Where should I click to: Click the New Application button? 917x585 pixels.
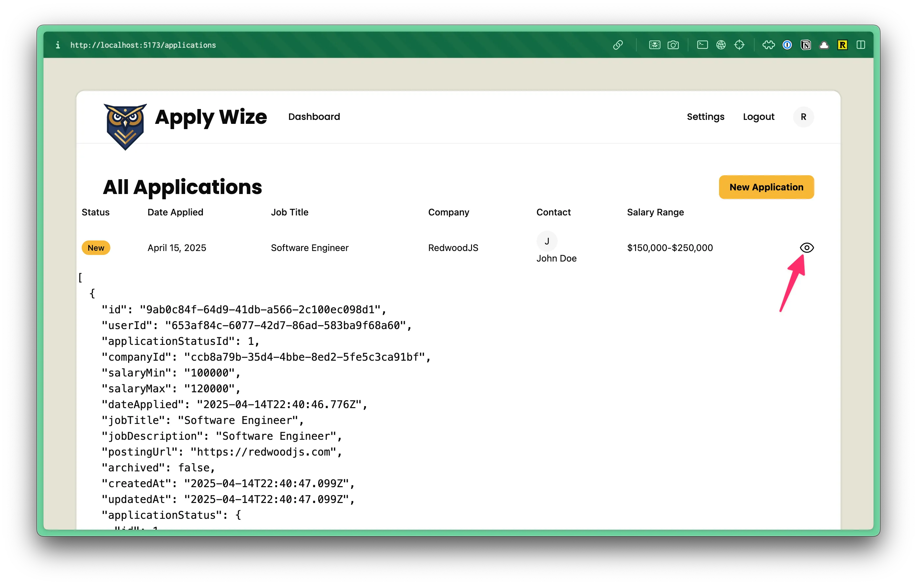766,187
